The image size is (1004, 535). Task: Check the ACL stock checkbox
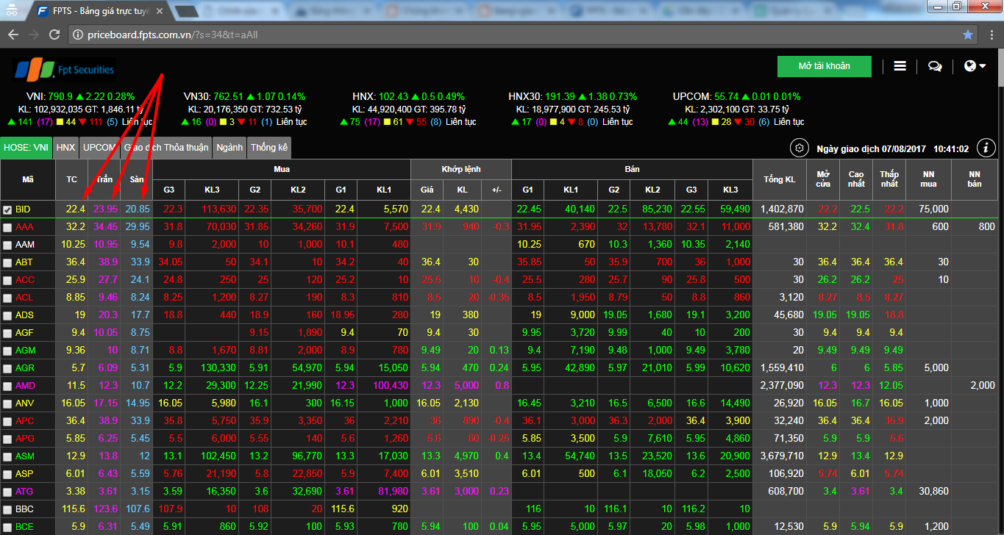click(x=7, y=298)
